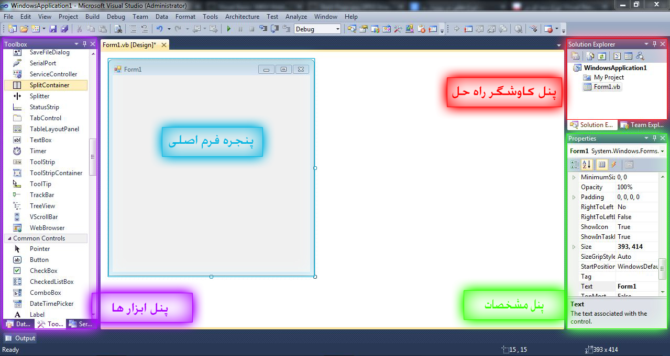Collapse the Common Controls group in Toolbox
The height and width of the screenshot is (356, 670).
click(x=8, y=238)
